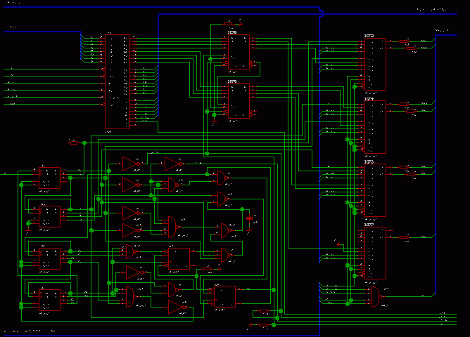The width and height of the screenshot is (470, 337).
Task: Select the rectangular block at gate cluster's bottom right
Action: point(225,296)
